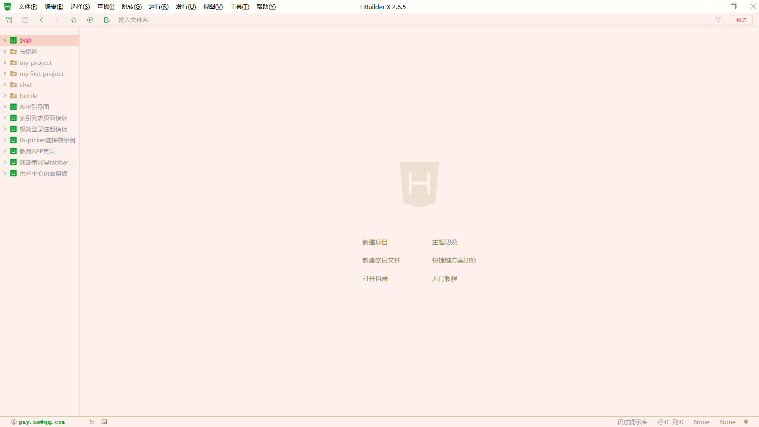Click the 用户中心页面模板 project icon
759x427 pixels.
point(13,173)
